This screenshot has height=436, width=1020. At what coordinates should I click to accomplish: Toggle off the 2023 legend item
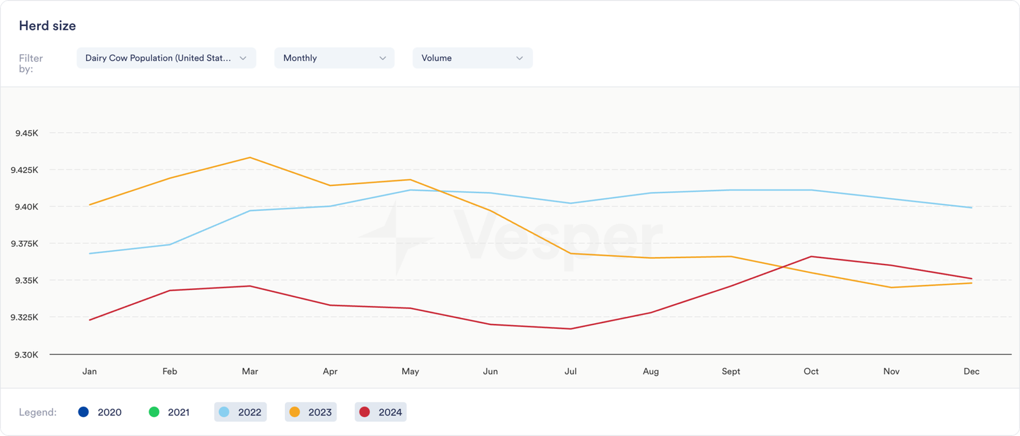pyautogui.click(x=310, y=412)
